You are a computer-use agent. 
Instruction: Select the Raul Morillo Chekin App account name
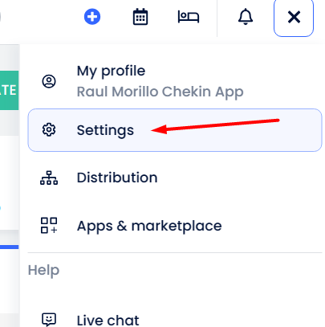click(160, 92)
